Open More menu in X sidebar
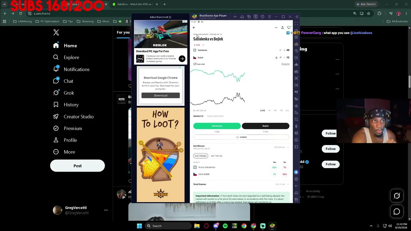The image size is (411, 231). point(64,152)
